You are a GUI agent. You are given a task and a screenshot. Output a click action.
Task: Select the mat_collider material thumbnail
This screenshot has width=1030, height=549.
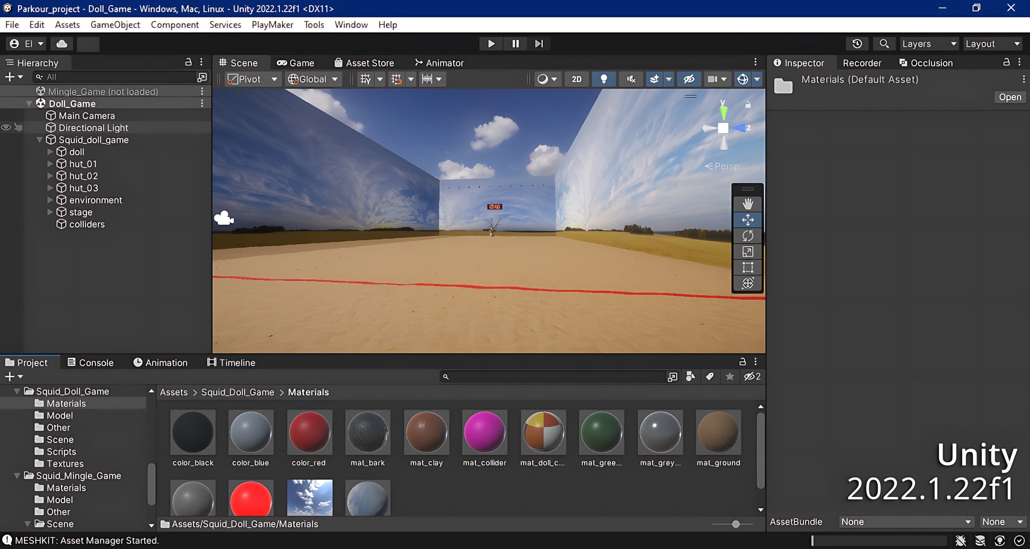[x=484, y=433]
